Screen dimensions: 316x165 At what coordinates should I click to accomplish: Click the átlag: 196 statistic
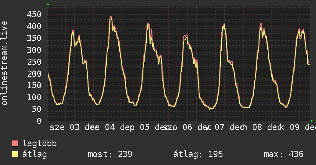pyautogui.click(x=198, y=154)
